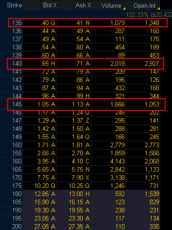The image size is (172, 230).
Task: Click the 1.13 ask at strike 145
Action: tap(77, 104)
